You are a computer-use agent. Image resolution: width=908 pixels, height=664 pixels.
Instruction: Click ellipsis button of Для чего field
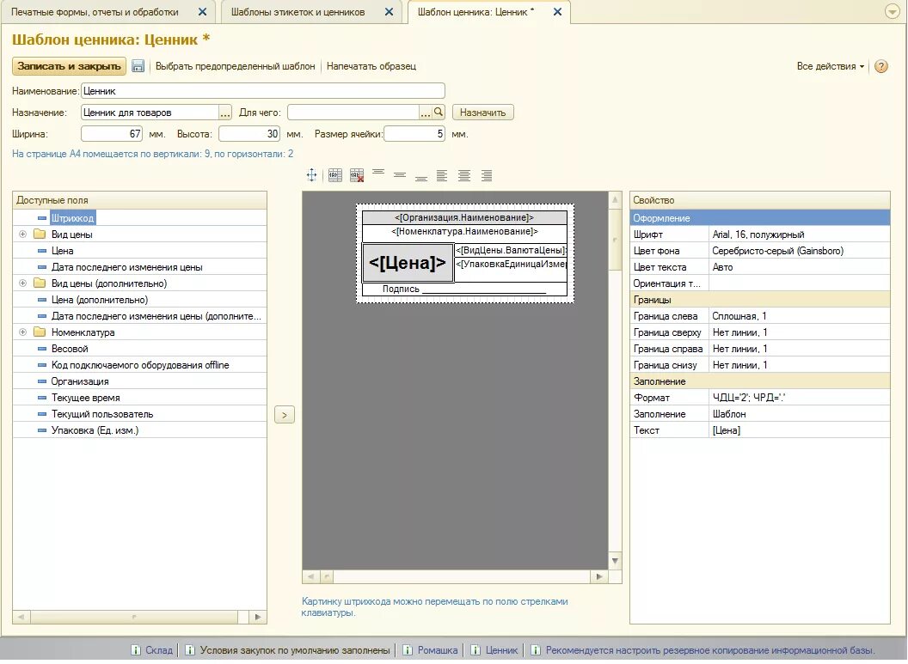click(426, 113)
